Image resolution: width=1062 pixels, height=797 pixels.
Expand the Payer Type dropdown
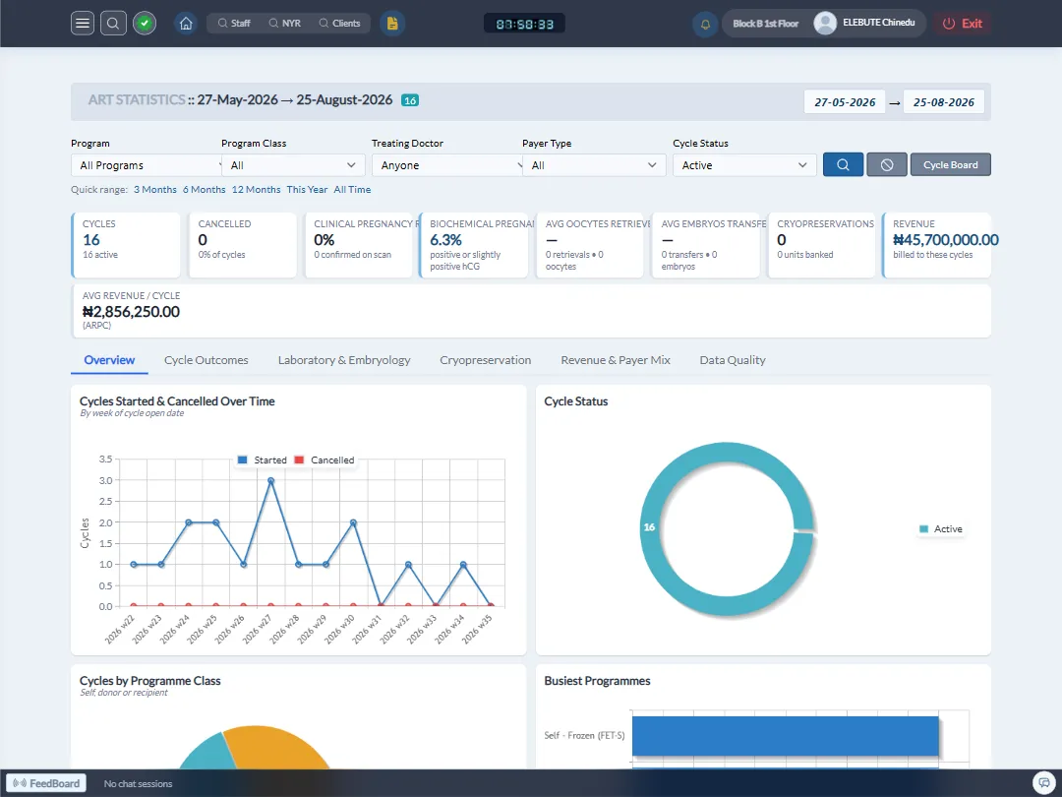pos(594,165)
